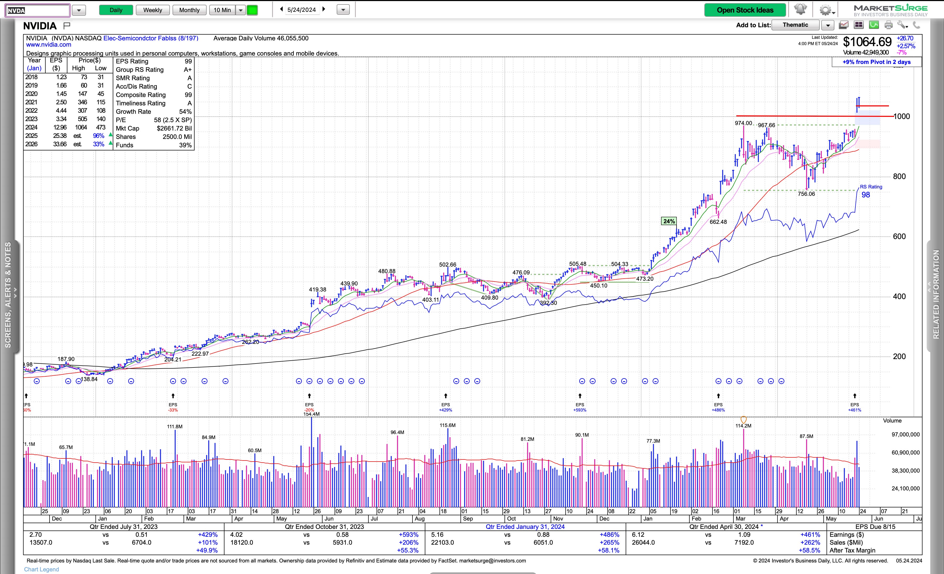Flag NVIDIA with the flag icon

click(x=67, y=26)
